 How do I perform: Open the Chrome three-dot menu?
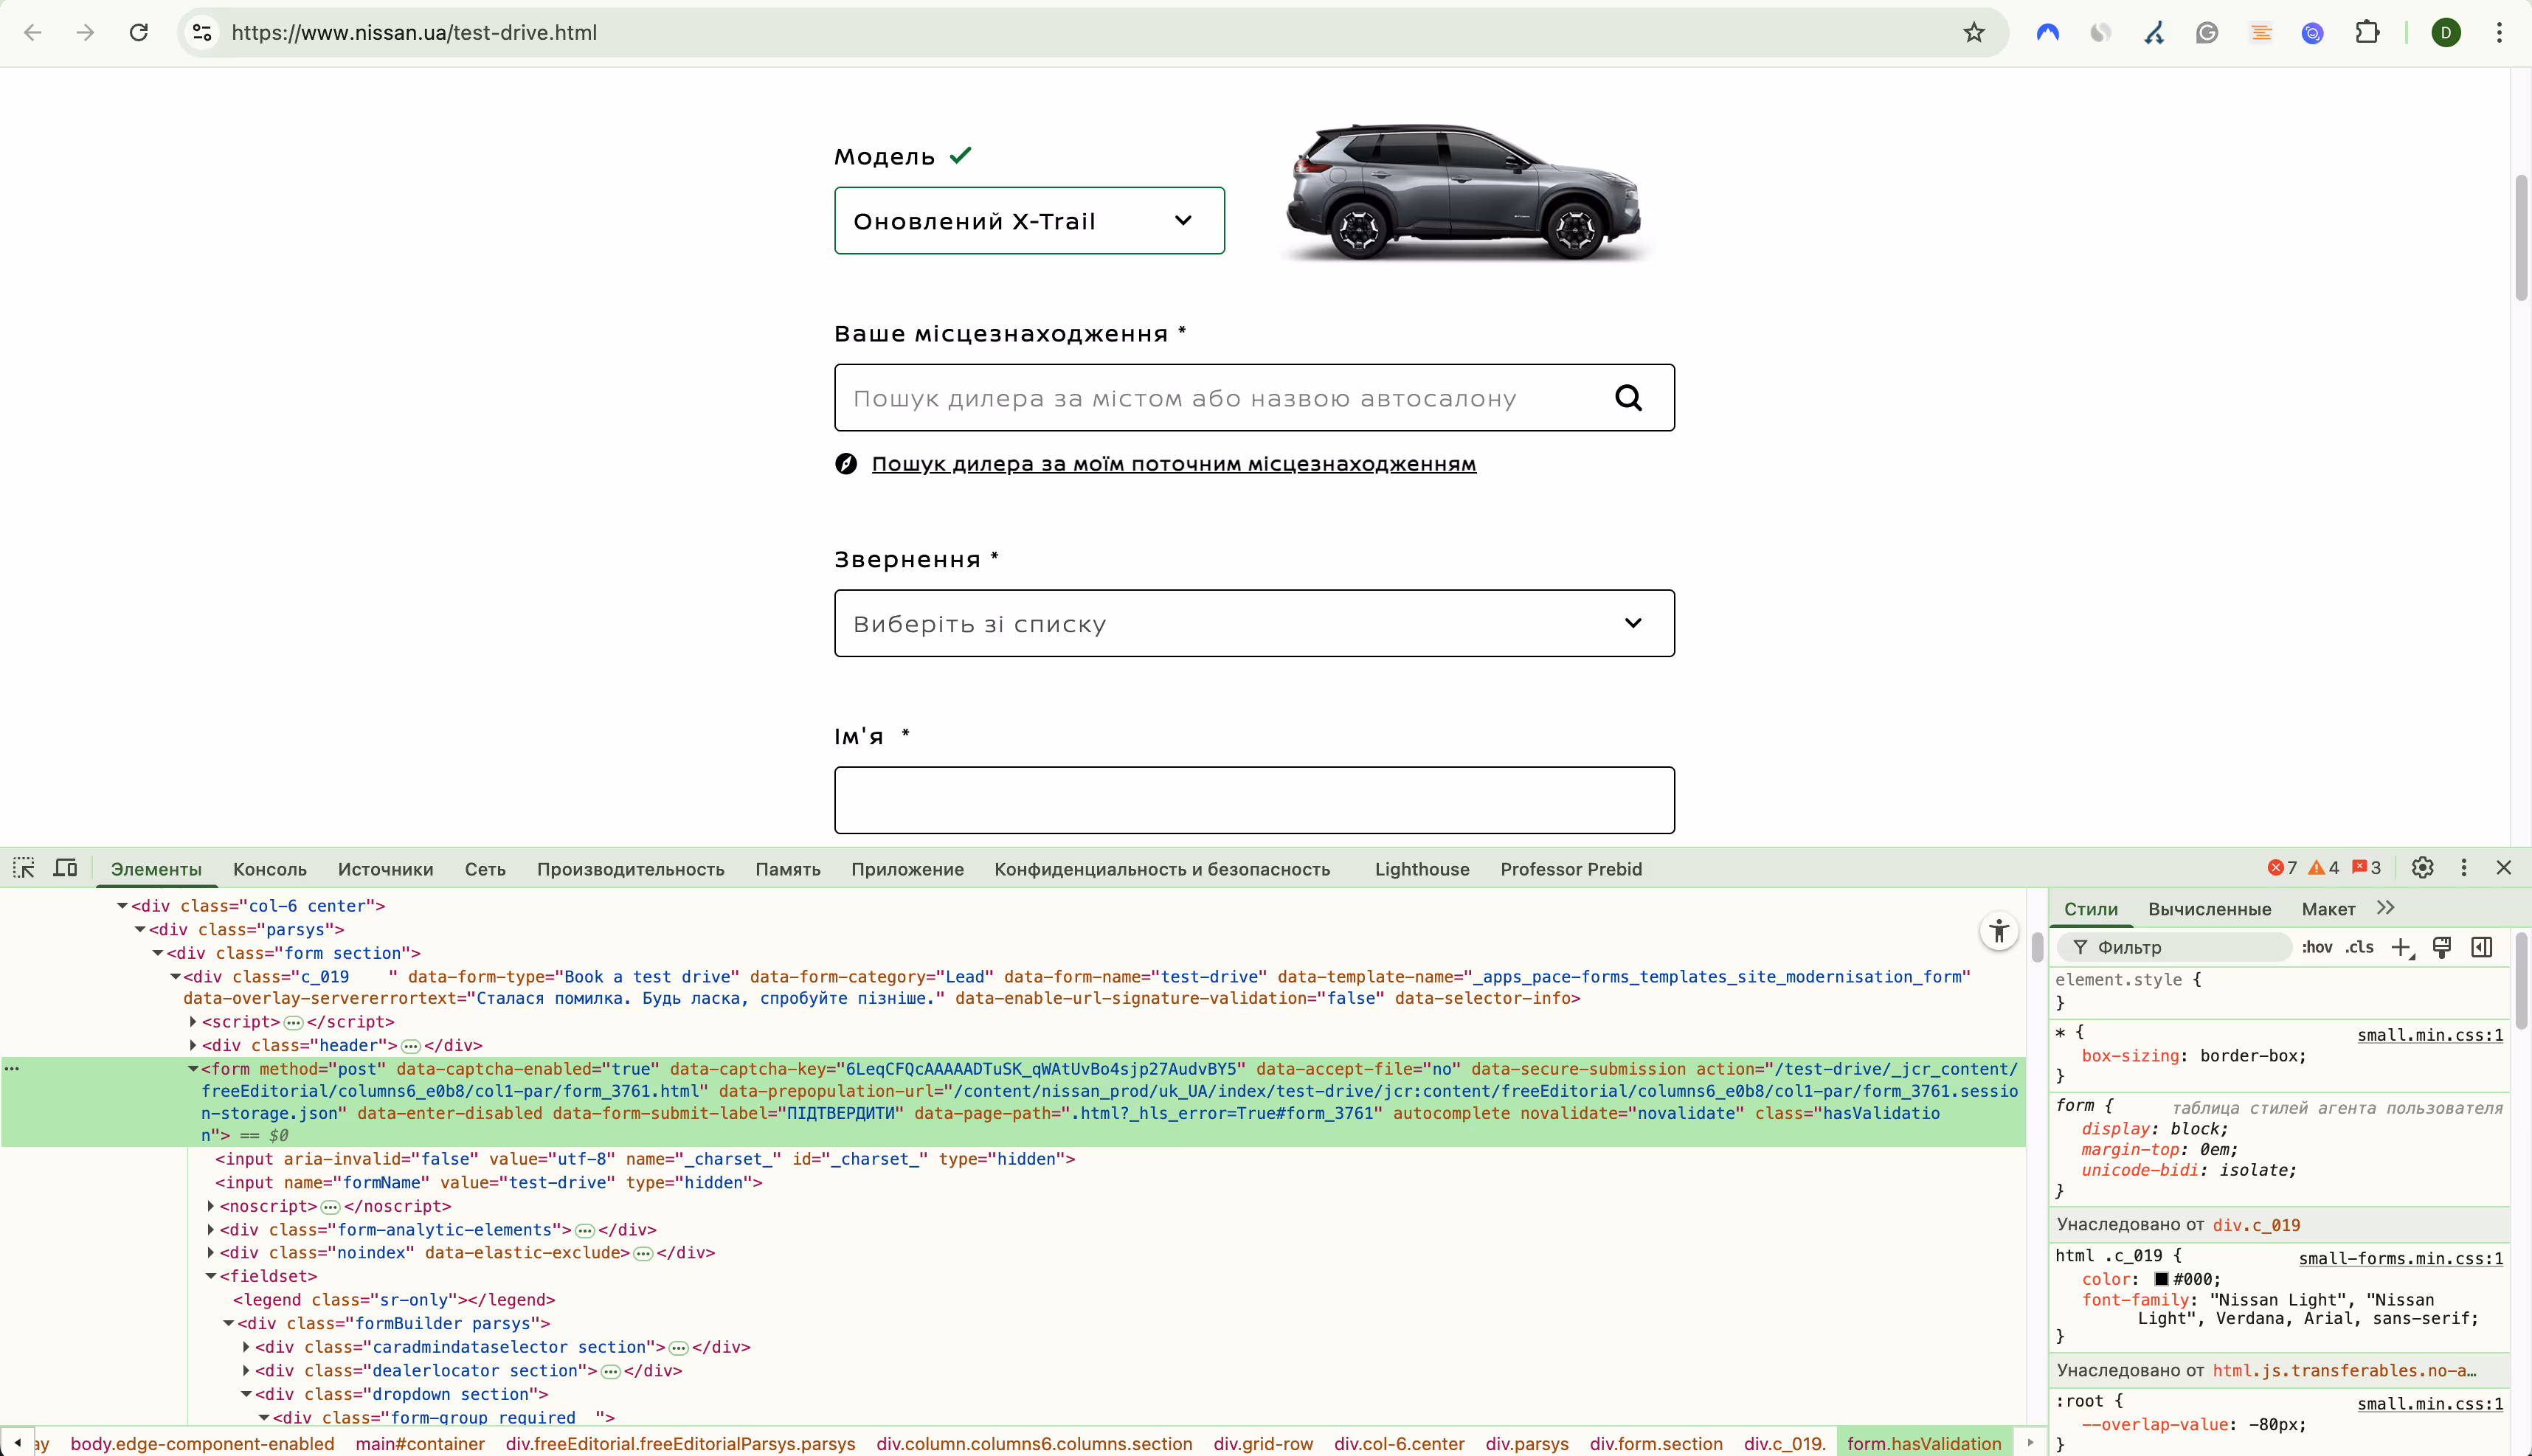[2499, 33]
